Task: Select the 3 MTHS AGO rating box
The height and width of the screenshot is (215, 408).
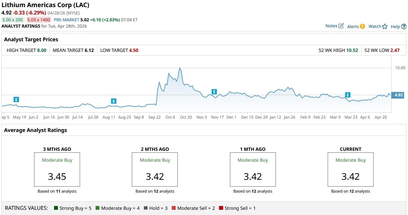Action: pyautogui.click(x=57, y=169)
